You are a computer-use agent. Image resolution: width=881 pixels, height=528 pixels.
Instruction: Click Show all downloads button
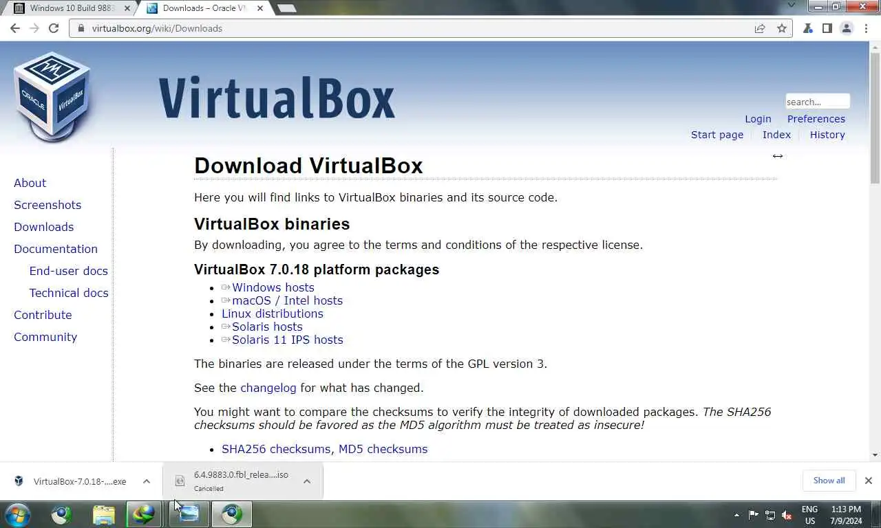829,481
